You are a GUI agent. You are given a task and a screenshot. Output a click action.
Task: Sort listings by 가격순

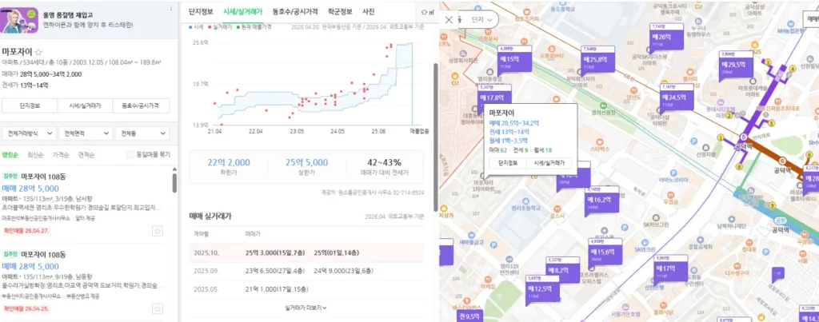tap(61, 154)
